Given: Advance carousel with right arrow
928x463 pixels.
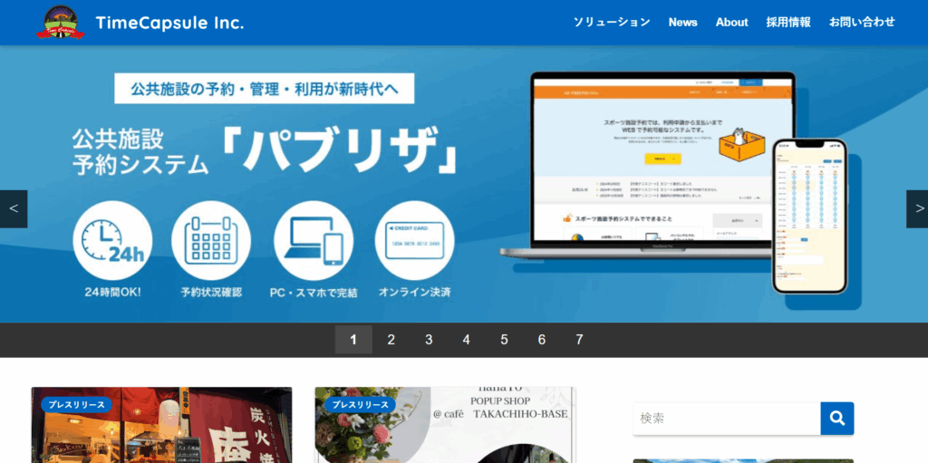Looking at the screenshot, I should (916, 208).
